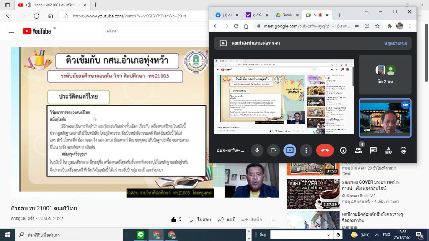
Task: Hang up the Google Meet call
Action: point(325,150)
